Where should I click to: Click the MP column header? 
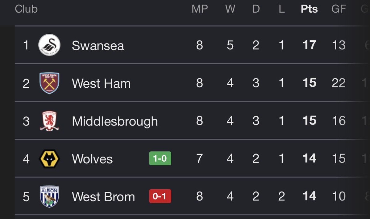tap(200, 9)
